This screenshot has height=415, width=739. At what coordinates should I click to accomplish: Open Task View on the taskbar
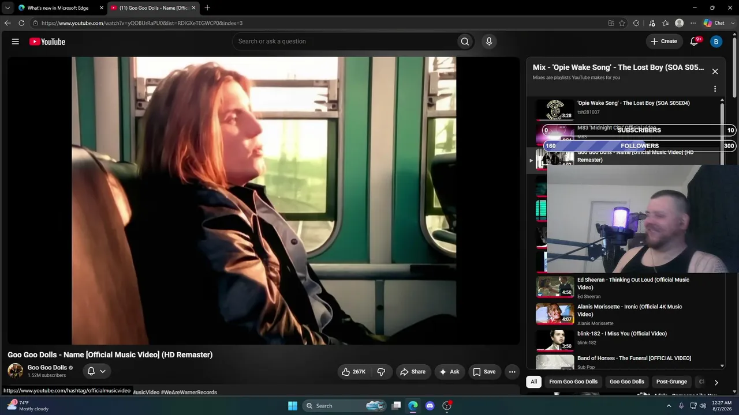point(396,406)
